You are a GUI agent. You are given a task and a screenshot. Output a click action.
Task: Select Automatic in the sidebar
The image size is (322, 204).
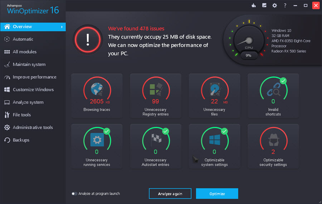[23, 39]
